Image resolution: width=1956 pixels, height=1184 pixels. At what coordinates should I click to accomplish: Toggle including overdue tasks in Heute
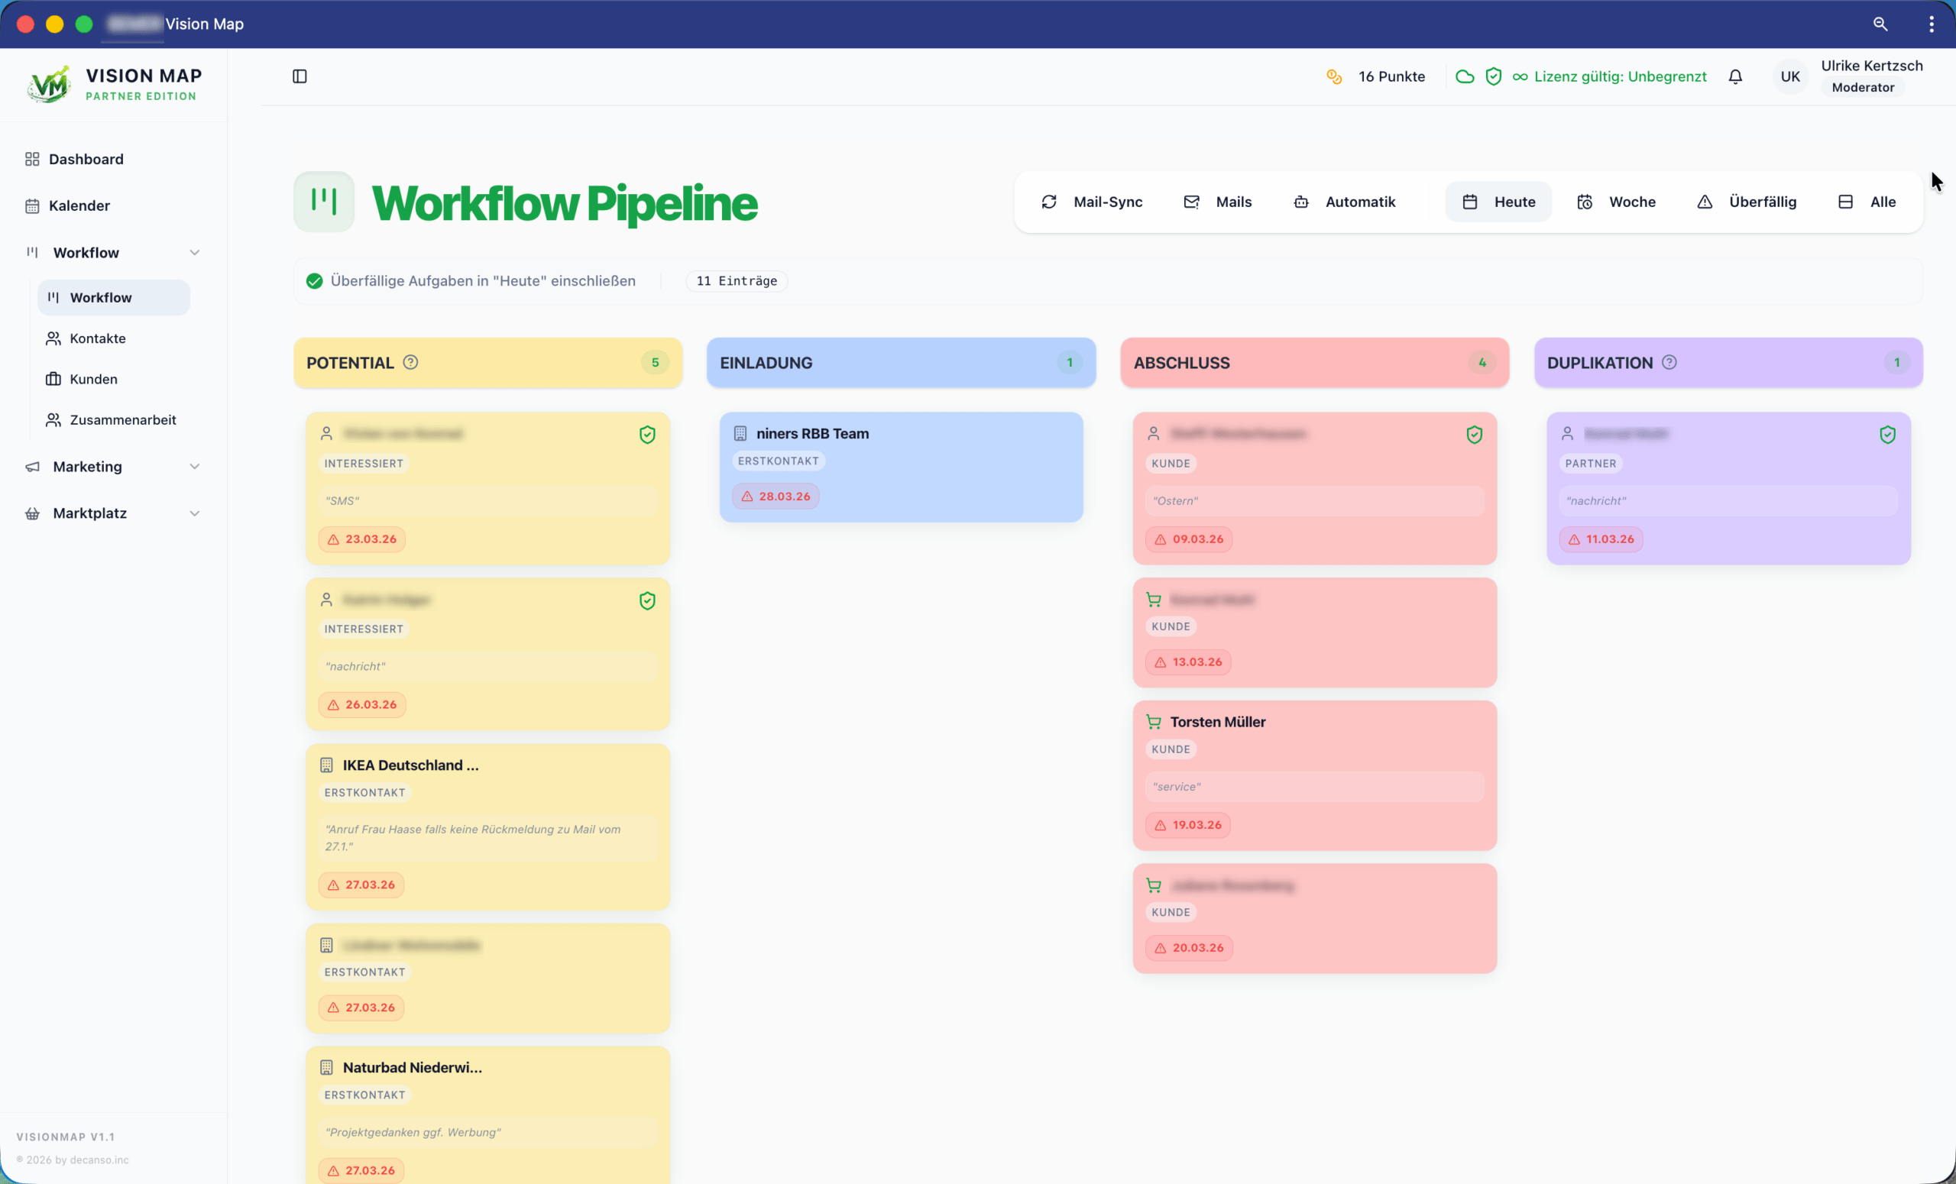(x=314, y=281)
